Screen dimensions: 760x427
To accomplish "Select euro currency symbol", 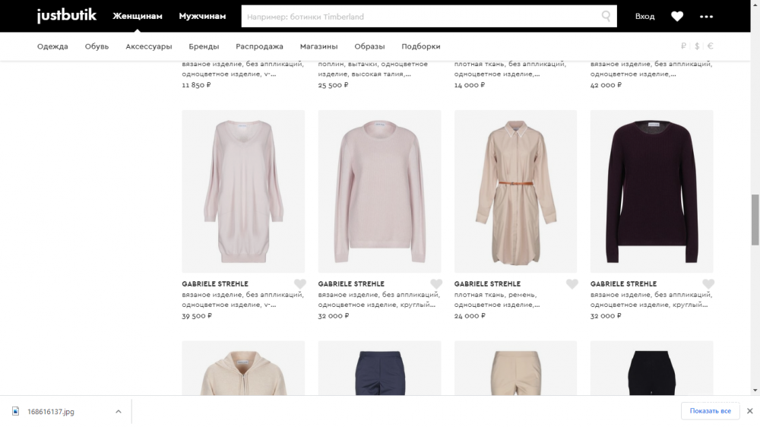I will 710,46.
